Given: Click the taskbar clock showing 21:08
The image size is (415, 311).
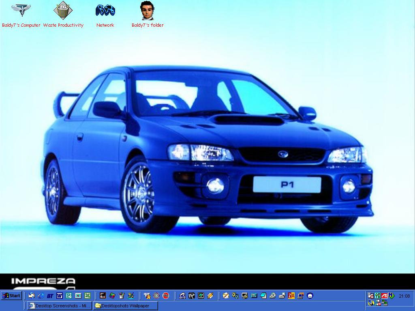Looking at the screenshot, I should click(x=404, y=296).
